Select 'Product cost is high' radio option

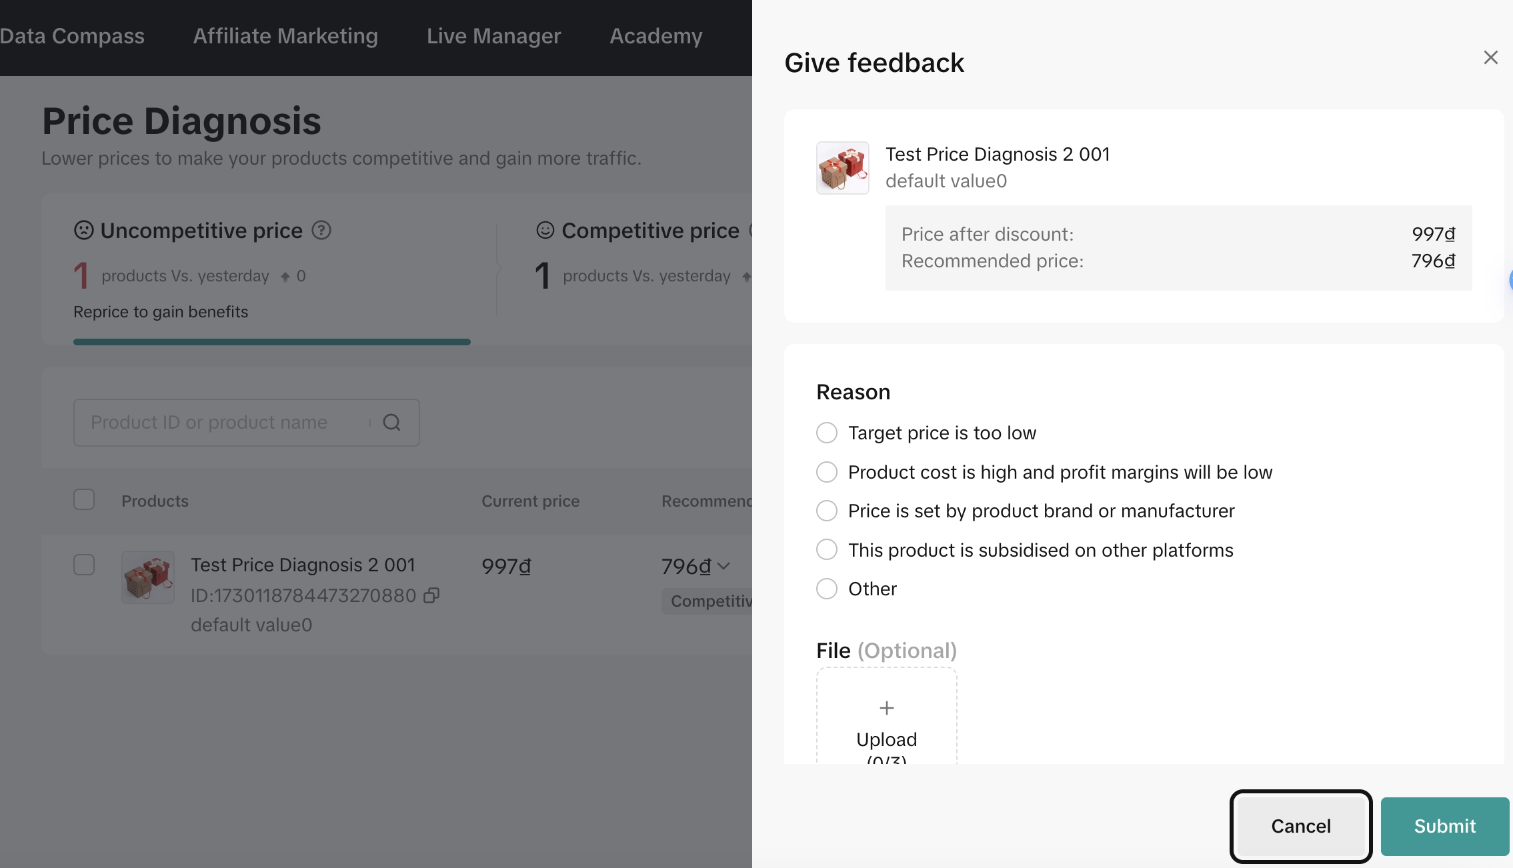[x=827, y=473]
